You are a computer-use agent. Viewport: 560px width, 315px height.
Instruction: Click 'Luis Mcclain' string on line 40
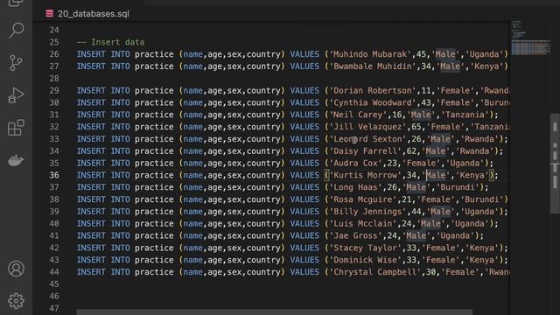point(363,224)
